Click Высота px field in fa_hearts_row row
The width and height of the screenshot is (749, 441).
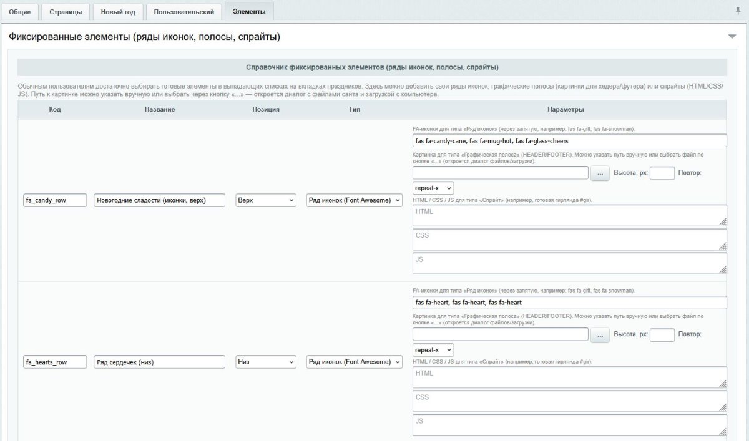662,335
